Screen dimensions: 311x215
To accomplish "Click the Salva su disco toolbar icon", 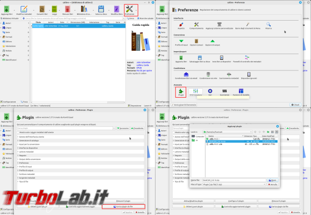I will [101, 11].
